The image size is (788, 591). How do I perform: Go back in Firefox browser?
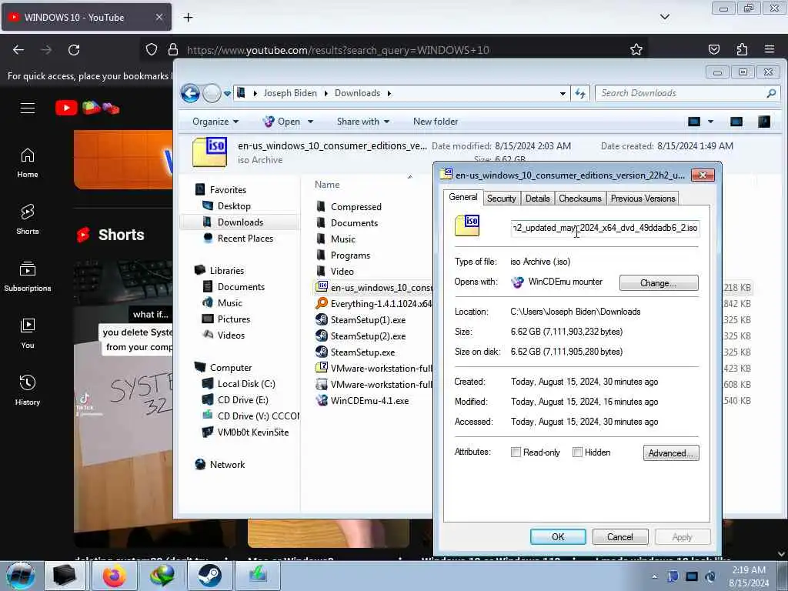18,50
